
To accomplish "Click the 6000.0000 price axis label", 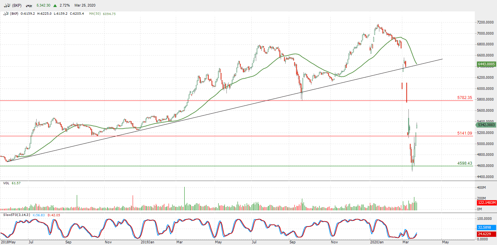I will (x=486, y=89).
